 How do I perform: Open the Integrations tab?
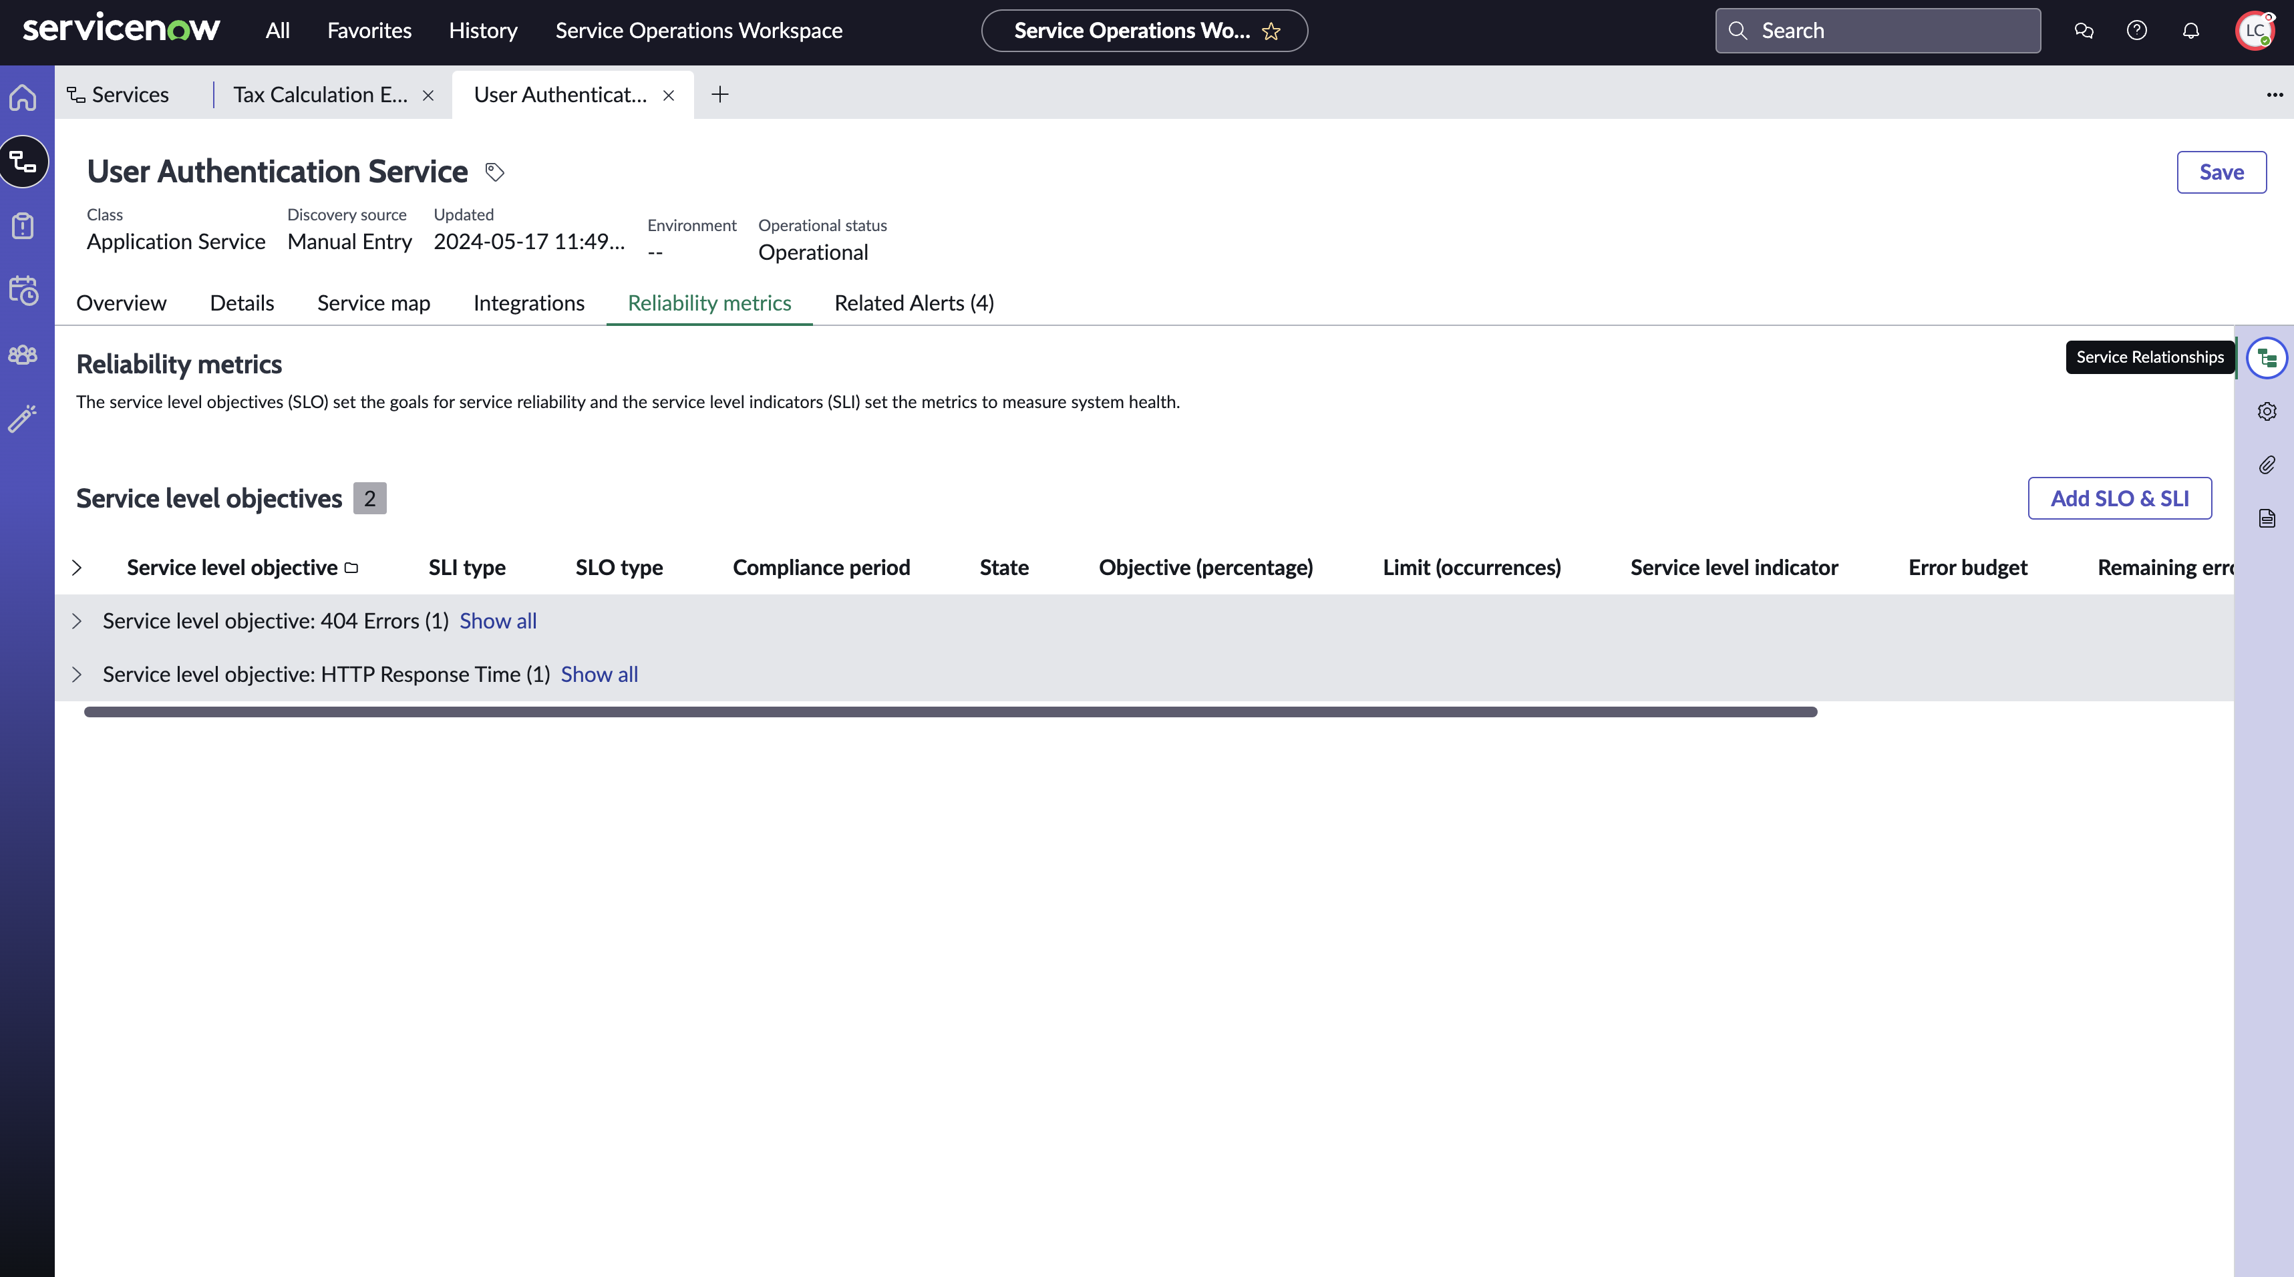click(x=529, y=304)
